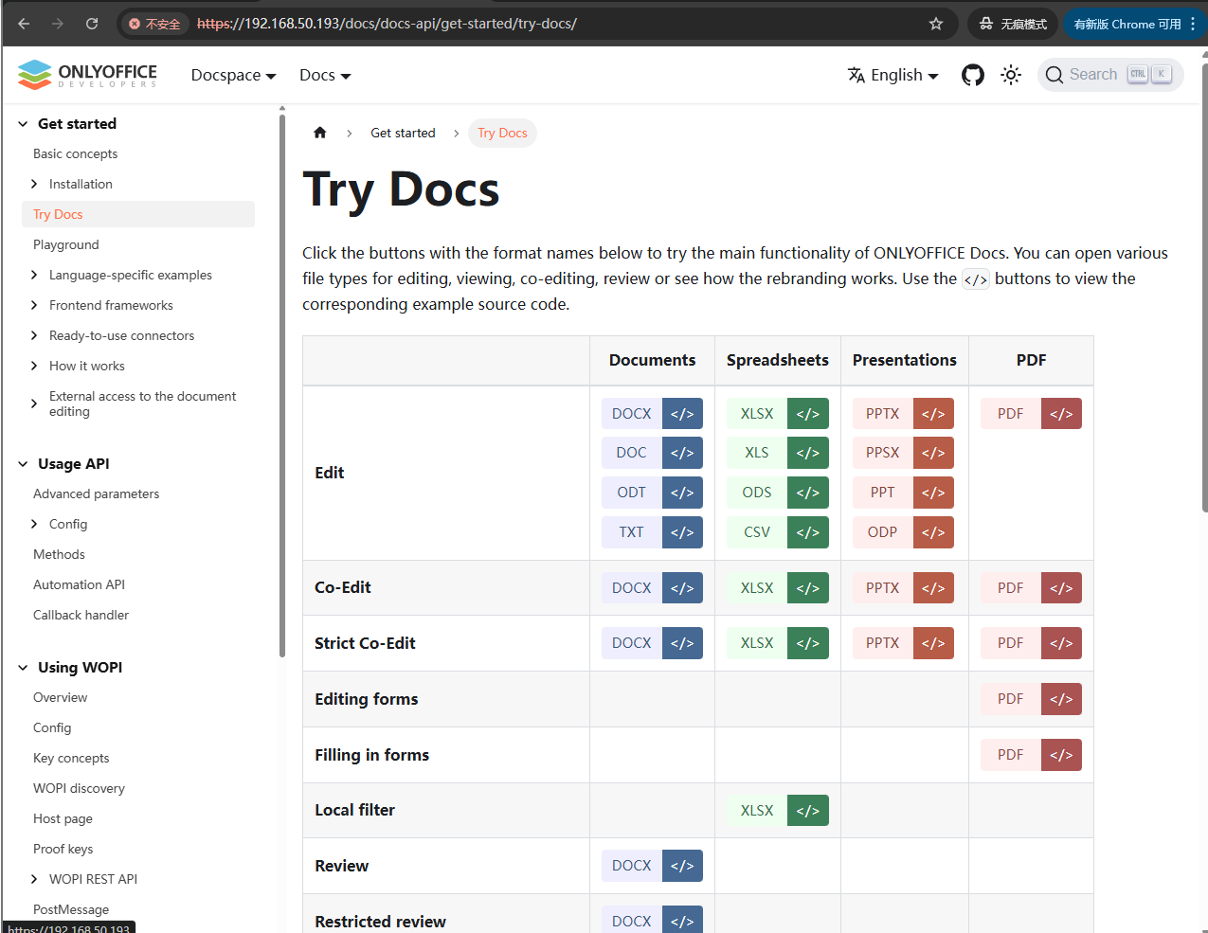The height and width of the screenshot is (933, 1208).
Task: Open the Edit DOCX example
Action: (632, 414)
